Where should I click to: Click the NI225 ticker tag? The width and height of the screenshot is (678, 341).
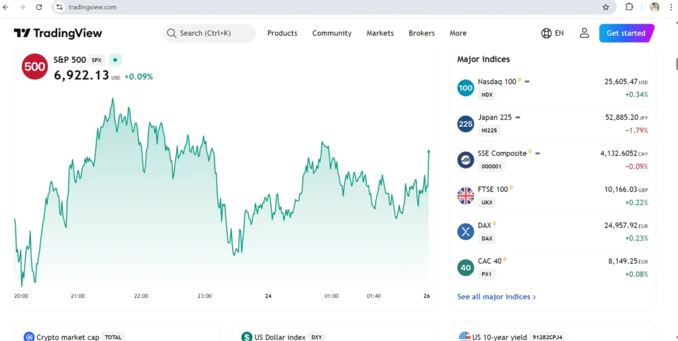tap(489, 130)
